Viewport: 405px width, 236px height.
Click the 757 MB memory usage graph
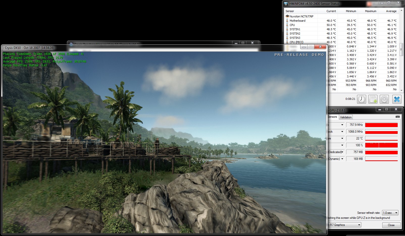381,152
